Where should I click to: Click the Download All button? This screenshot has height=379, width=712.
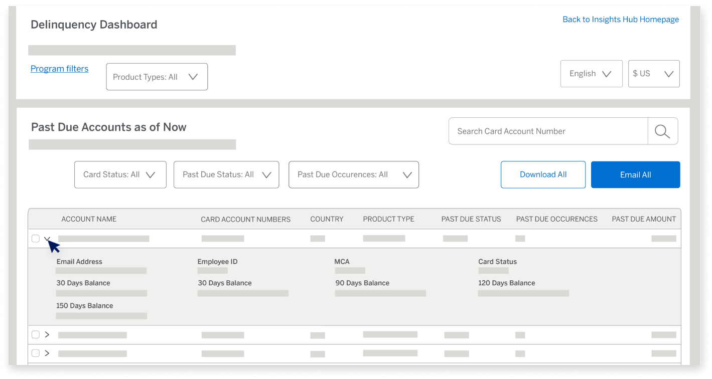pyautogui.click(x=543, y=174)
